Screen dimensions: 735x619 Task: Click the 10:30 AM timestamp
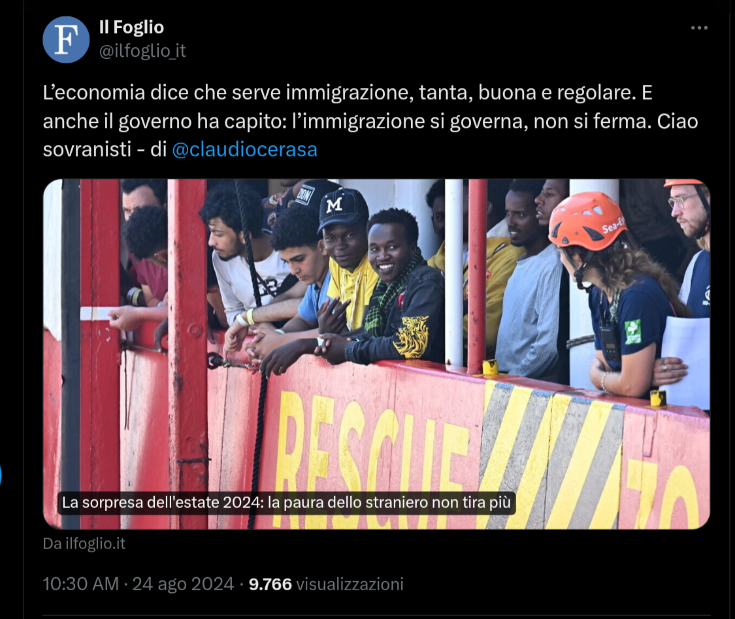click(x=80, y=584)
